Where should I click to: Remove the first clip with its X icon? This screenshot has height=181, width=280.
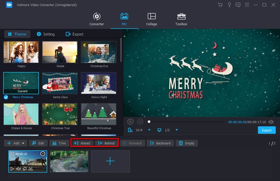(43, 154)
